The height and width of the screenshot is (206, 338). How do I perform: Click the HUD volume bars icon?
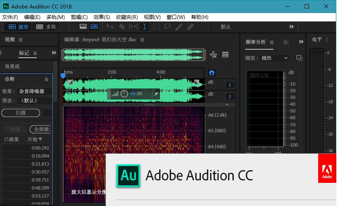(x=115, y=94)
